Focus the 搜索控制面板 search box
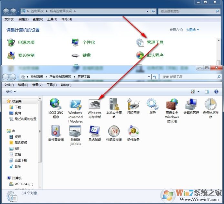 (188, 11)
